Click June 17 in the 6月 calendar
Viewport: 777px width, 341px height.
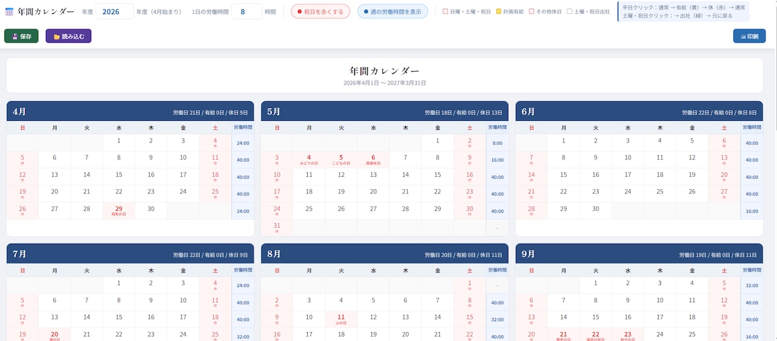(x=627, y=176)
